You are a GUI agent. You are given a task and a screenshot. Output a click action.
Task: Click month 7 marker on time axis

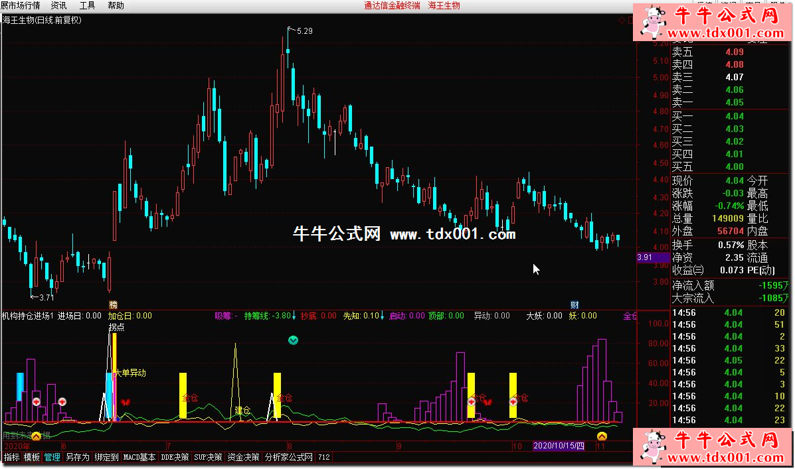click(x=168, y=446)
